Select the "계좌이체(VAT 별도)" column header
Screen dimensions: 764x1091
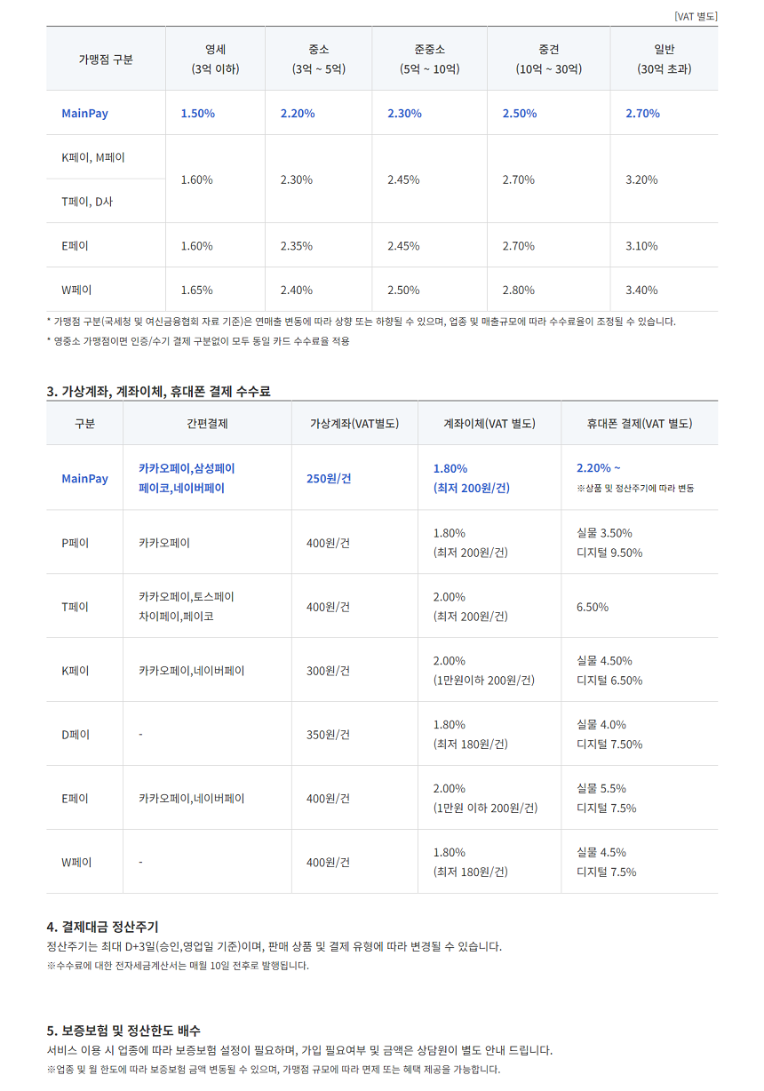(x=489, y=424)
